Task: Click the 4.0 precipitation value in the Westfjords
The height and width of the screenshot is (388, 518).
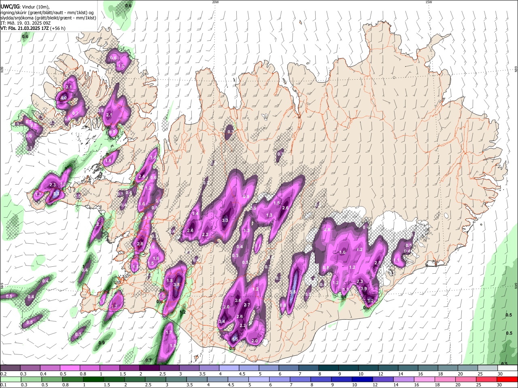Action: tap(64, 98)
